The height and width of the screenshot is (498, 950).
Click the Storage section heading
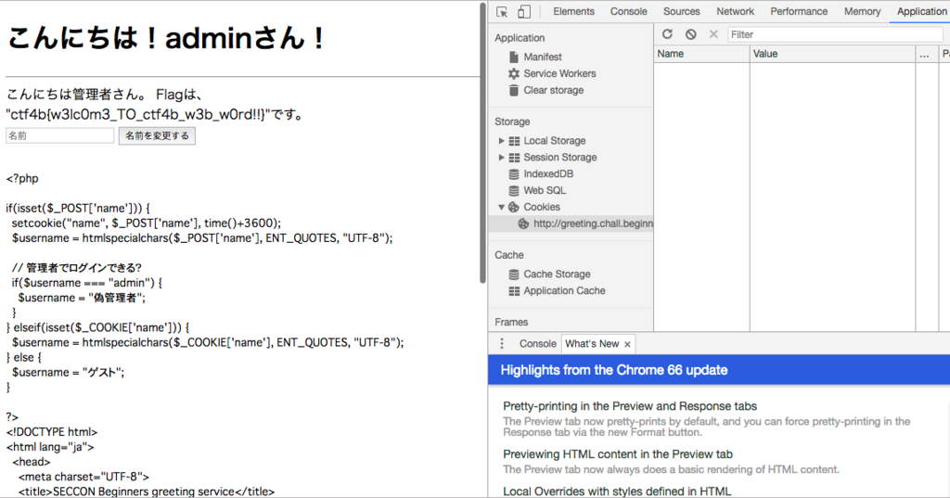click(512, 121)
